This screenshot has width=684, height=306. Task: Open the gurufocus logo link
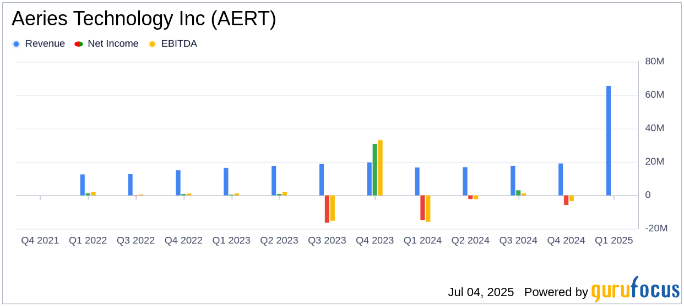[x=636, y=290]
